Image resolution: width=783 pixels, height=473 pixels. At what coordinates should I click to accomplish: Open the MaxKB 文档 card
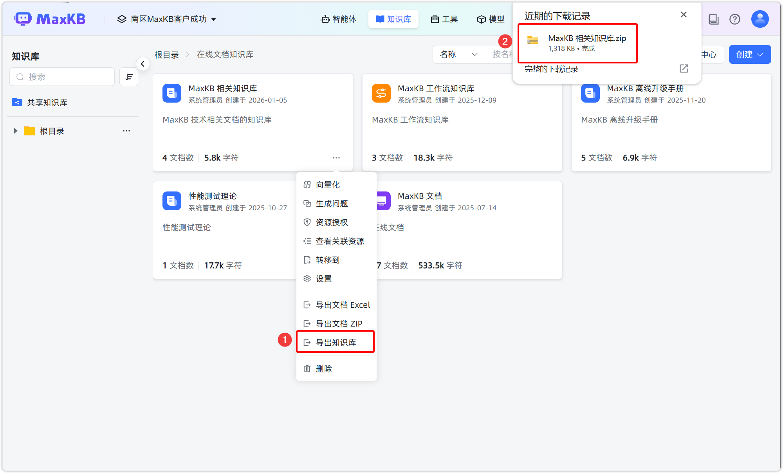(x=469, y=230)
